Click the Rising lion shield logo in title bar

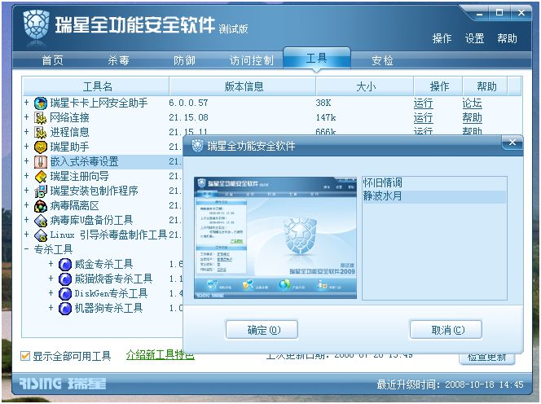tap(36, 24)
